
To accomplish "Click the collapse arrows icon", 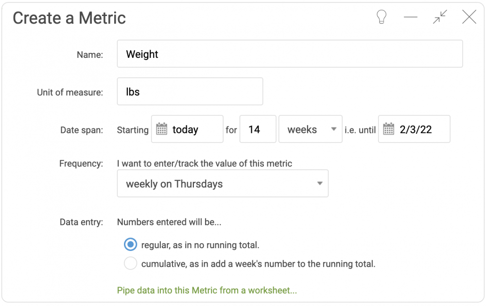I will [440, 17].
